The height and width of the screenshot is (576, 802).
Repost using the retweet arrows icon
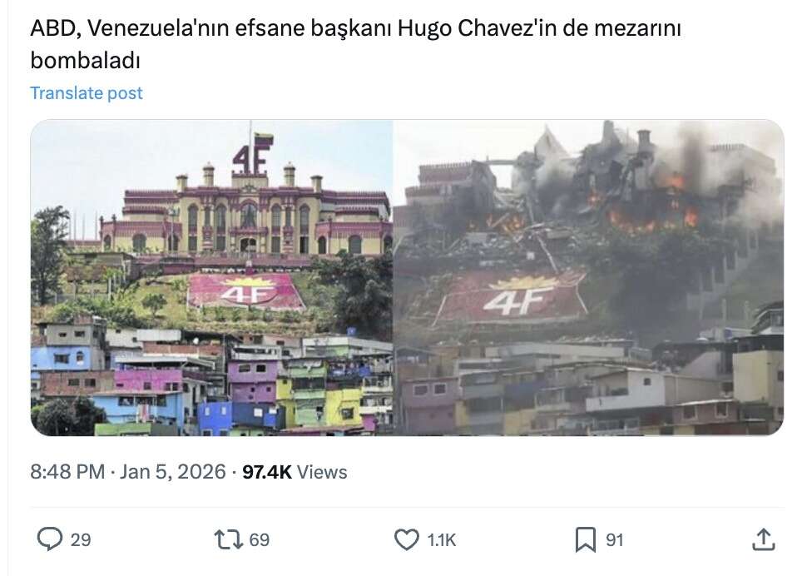click(x=228, y=539)
